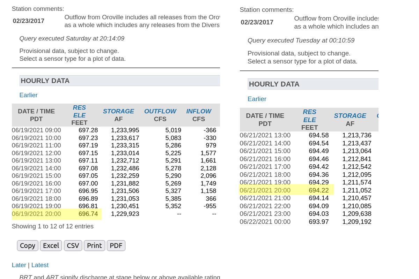Select outflow value 5,290
Image resolution: width=419 pixels, height=279 pixels.
(x=173, y=176)
